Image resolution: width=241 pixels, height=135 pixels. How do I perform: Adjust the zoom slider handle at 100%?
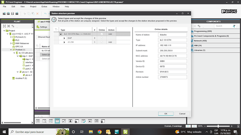pyautogui.click(x=218, y=126)
